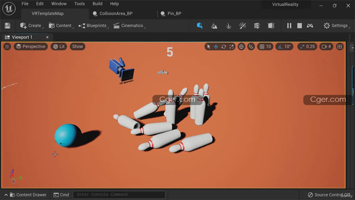Viewport: 355px width, 200px height.
Task: Open the Perspective view dropdown
Action: tap(31, 46)
